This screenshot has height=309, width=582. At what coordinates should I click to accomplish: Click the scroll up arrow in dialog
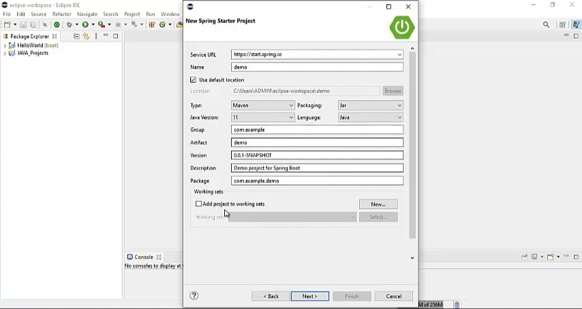[x=412, y=48]
